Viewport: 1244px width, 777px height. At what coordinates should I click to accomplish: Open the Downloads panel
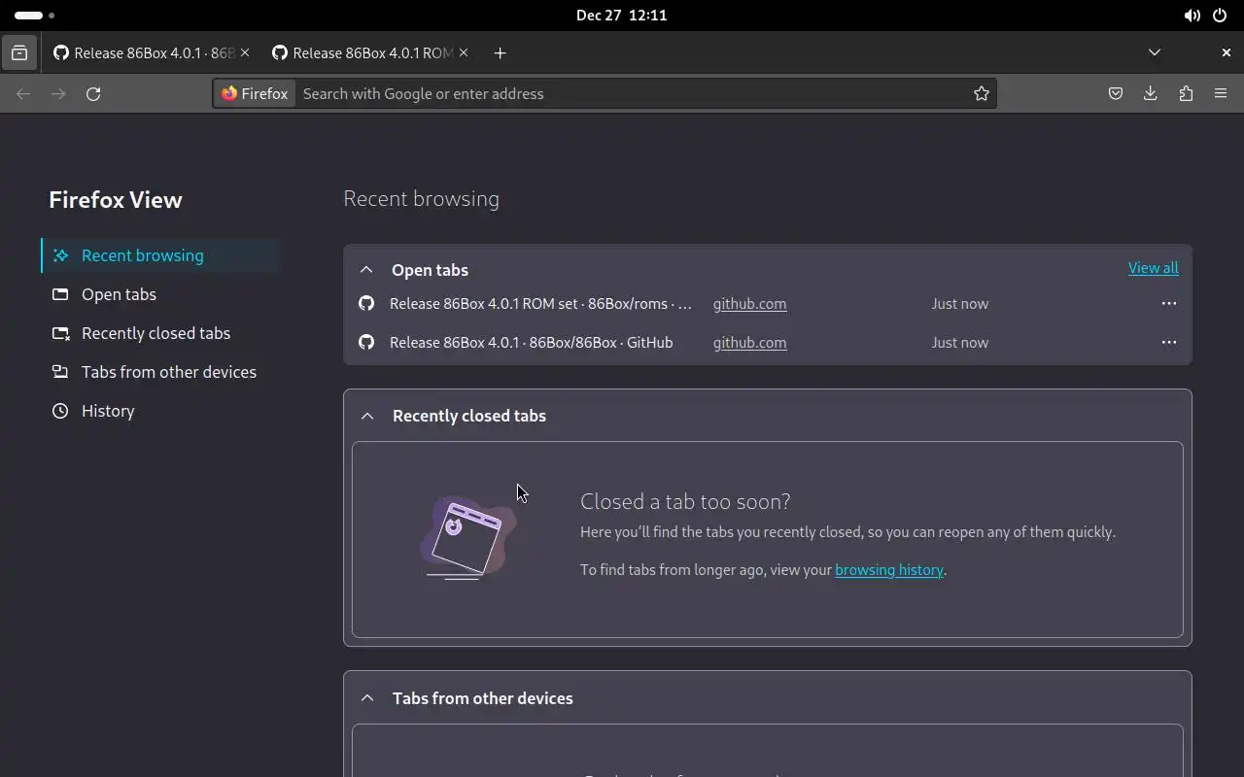click(1151, 94)
